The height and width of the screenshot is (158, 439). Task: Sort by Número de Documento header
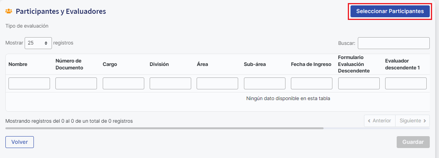coord(69,64)
